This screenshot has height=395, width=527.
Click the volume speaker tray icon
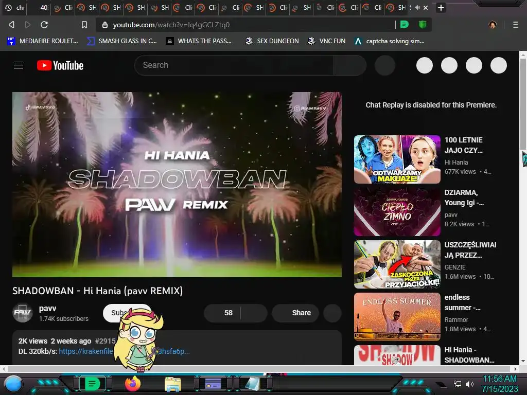click(469, 384)
